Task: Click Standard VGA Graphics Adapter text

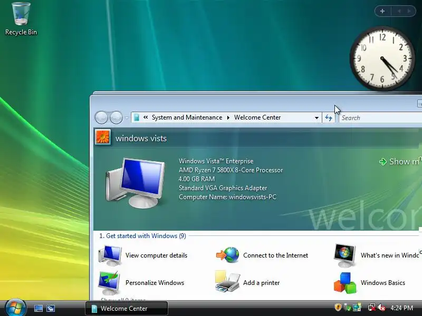Action: click(x=223, y=188)
